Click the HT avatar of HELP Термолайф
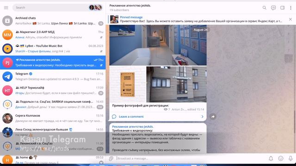296x166 pixels. pos(7,90)
